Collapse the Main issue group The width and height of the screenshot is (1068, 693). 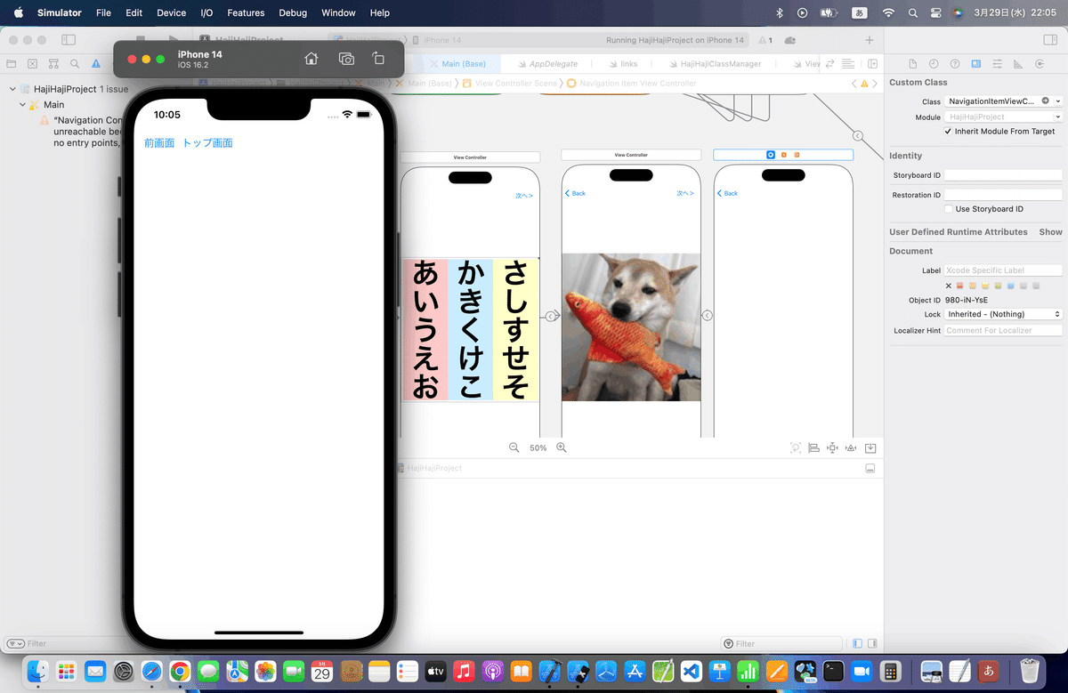pos(22,105)
